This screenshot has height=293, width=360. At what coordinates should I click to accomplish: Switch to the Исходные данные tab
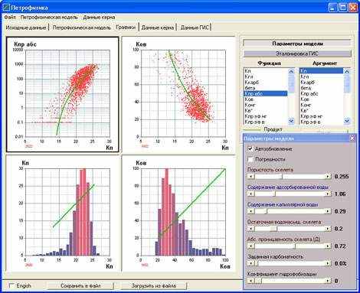(26, 28)
